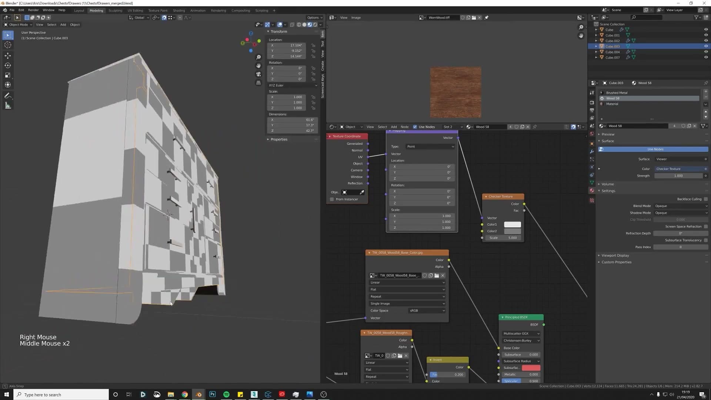Click the 3D viewport zoom magnifier icon
The height and width of the screenshot is (400, 711).
[258, 57]
